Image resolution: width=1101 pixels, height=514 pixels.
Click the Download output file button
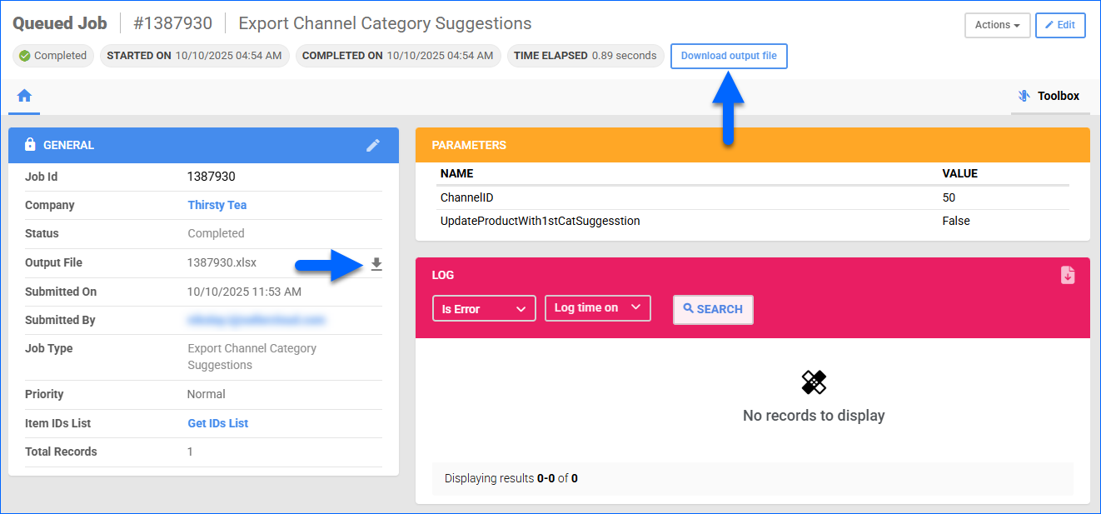coord(729,56)
